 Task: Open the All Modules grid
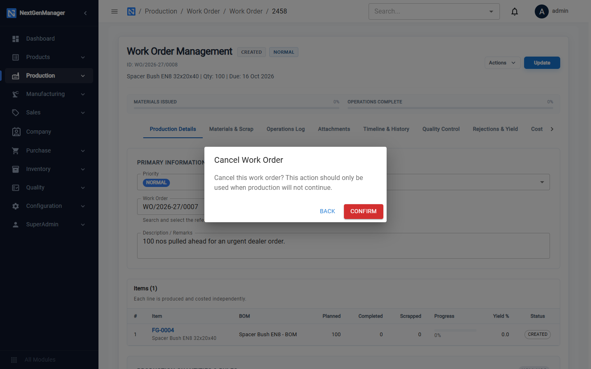(14, 360)
